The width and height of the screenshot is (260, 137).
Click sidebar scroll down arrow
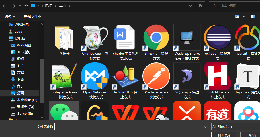(x=42, y=118)
